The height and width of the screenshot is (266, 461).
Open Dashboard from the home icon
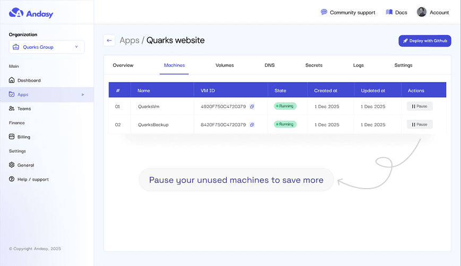pos(12,81)
